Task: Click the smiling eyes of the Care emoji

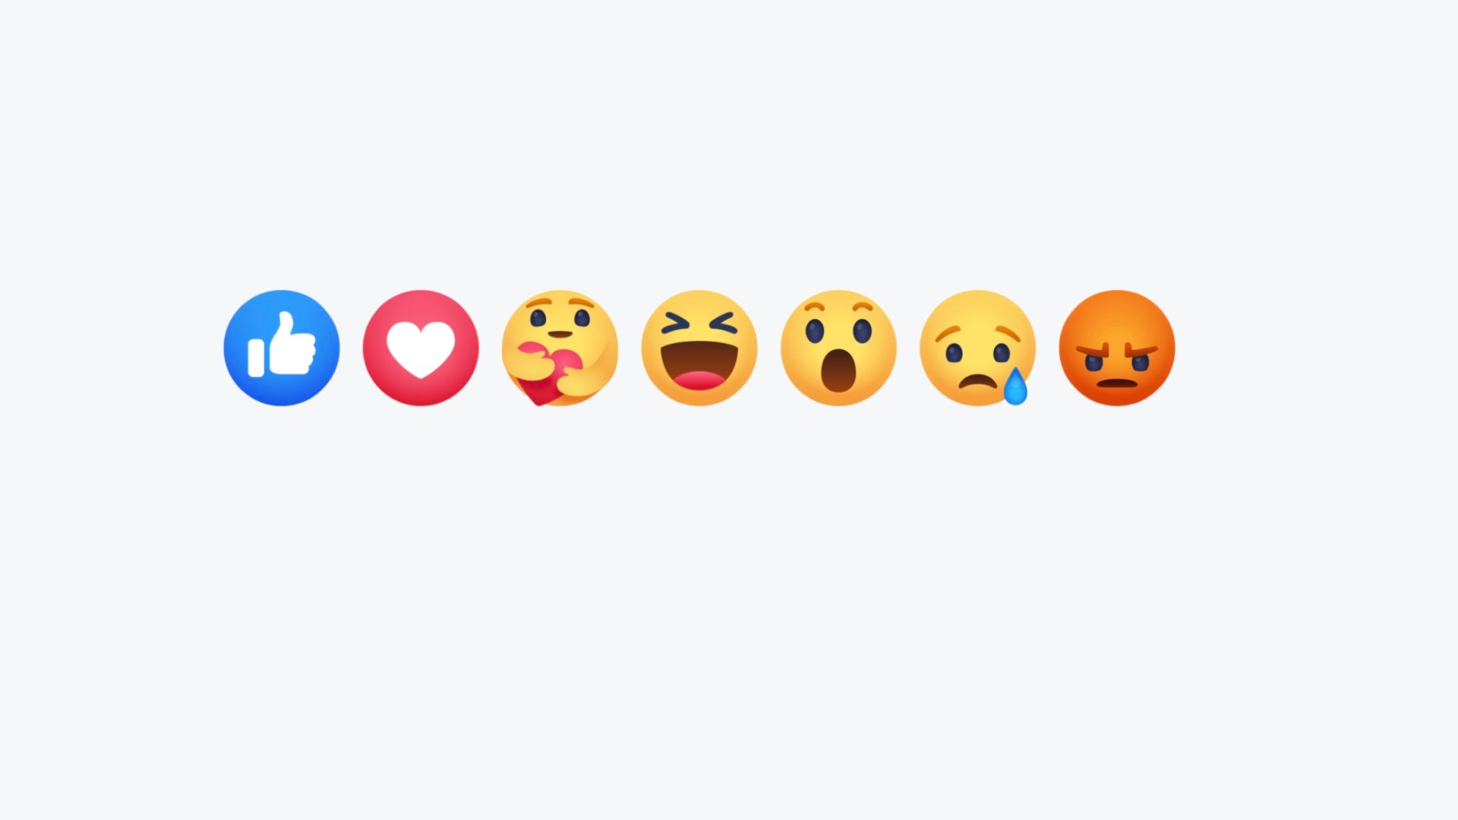Action: [560, 317]
